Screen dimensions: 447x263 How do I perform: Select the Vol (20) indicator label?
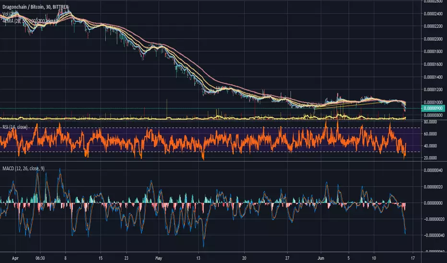coord(10,14)
